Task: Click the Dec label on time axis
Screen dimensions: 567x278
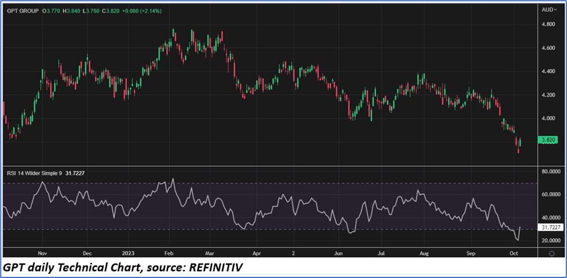Action: pyautogui.click(x=87, y=254)
